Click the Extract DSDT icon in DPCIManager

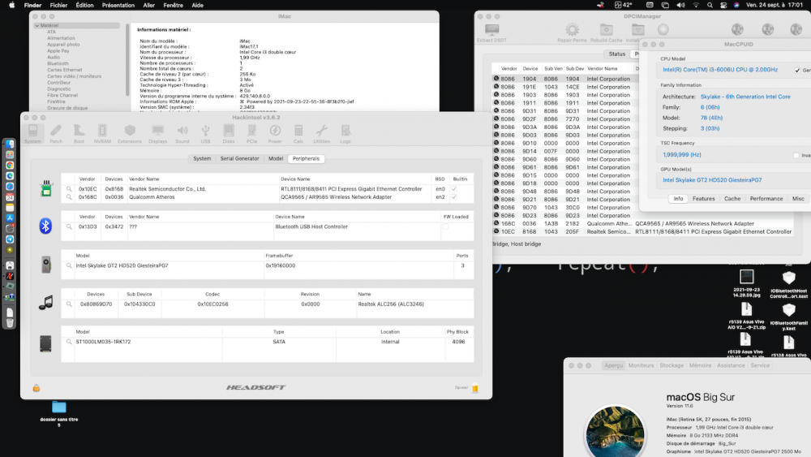[x=492, y=32]
